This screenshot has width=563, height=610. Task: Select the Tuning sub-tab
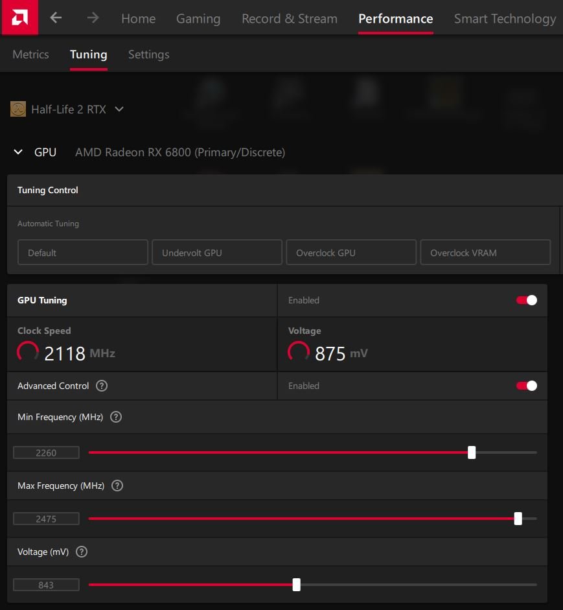[x=89, y=54]
